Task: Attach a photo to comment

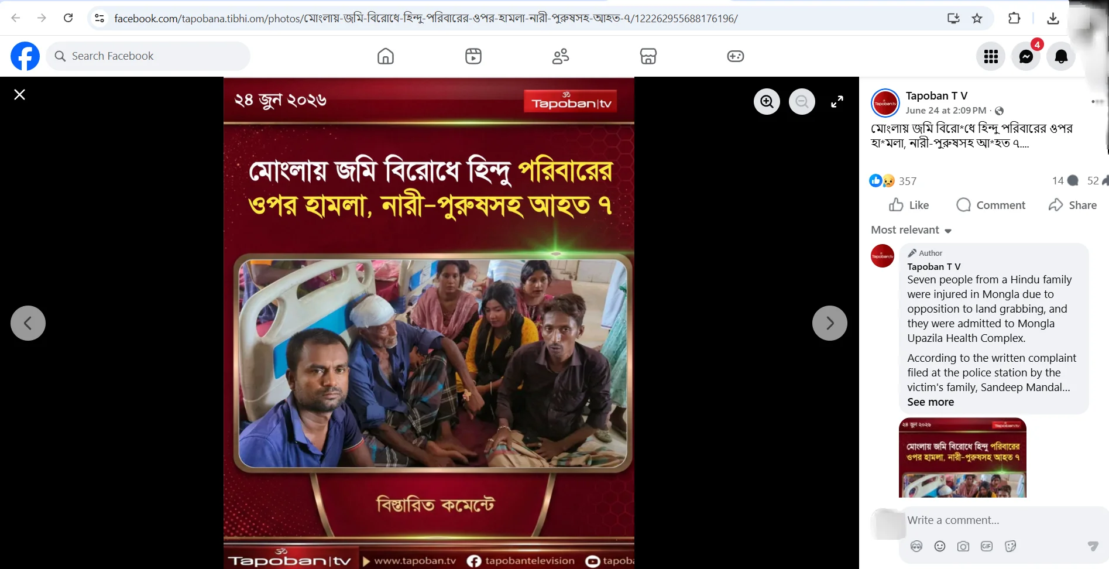Action: [963, 546]
